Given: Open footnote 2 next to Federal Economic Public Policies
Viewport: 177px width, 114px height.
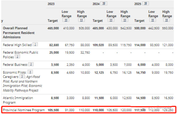Looking at the screenshot, I should tap(17, 56).
